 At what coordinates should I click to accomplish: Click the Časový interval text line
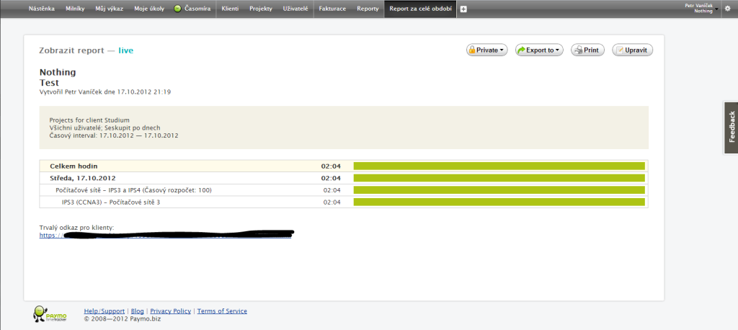click(x=114, y=135)
